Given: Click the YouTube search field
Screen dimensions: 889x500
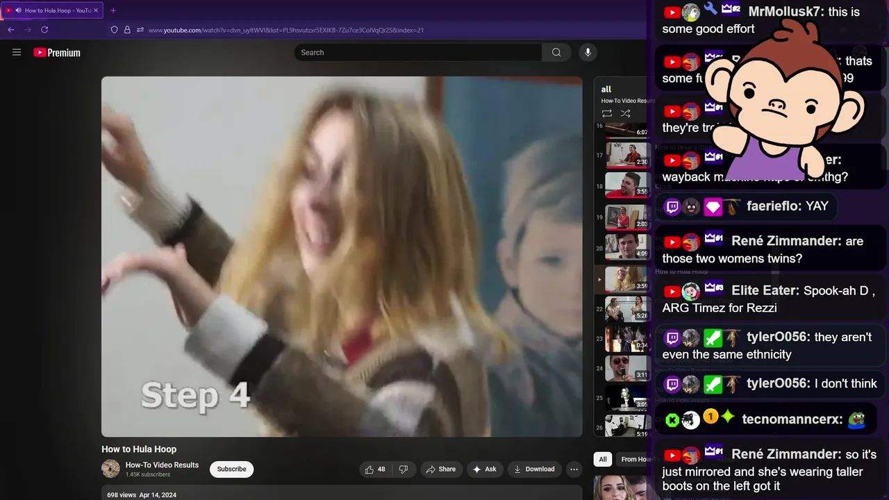Looking at the screenshot, I should coord(418,52).
